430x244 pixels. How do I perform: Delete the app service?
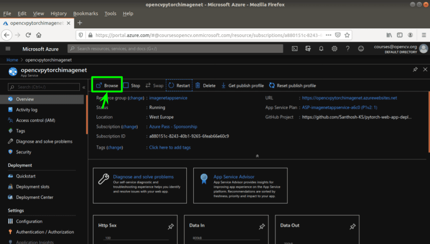pos(205,86)
